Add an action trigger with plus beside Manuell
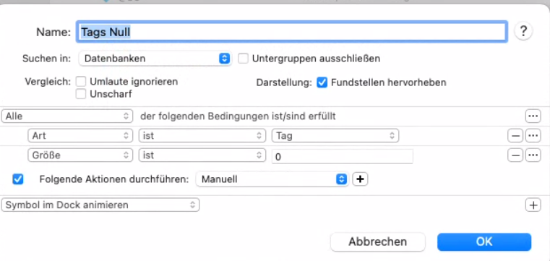 [360, 179]
